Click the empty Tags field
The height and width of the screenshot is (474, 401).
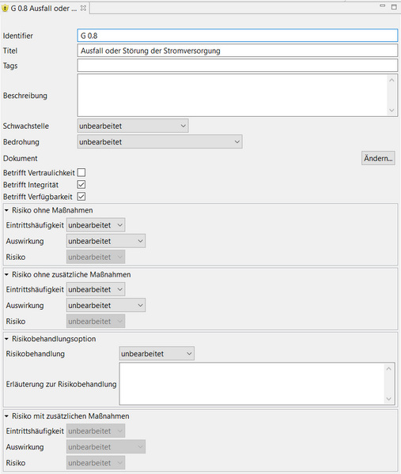[237, 66]
